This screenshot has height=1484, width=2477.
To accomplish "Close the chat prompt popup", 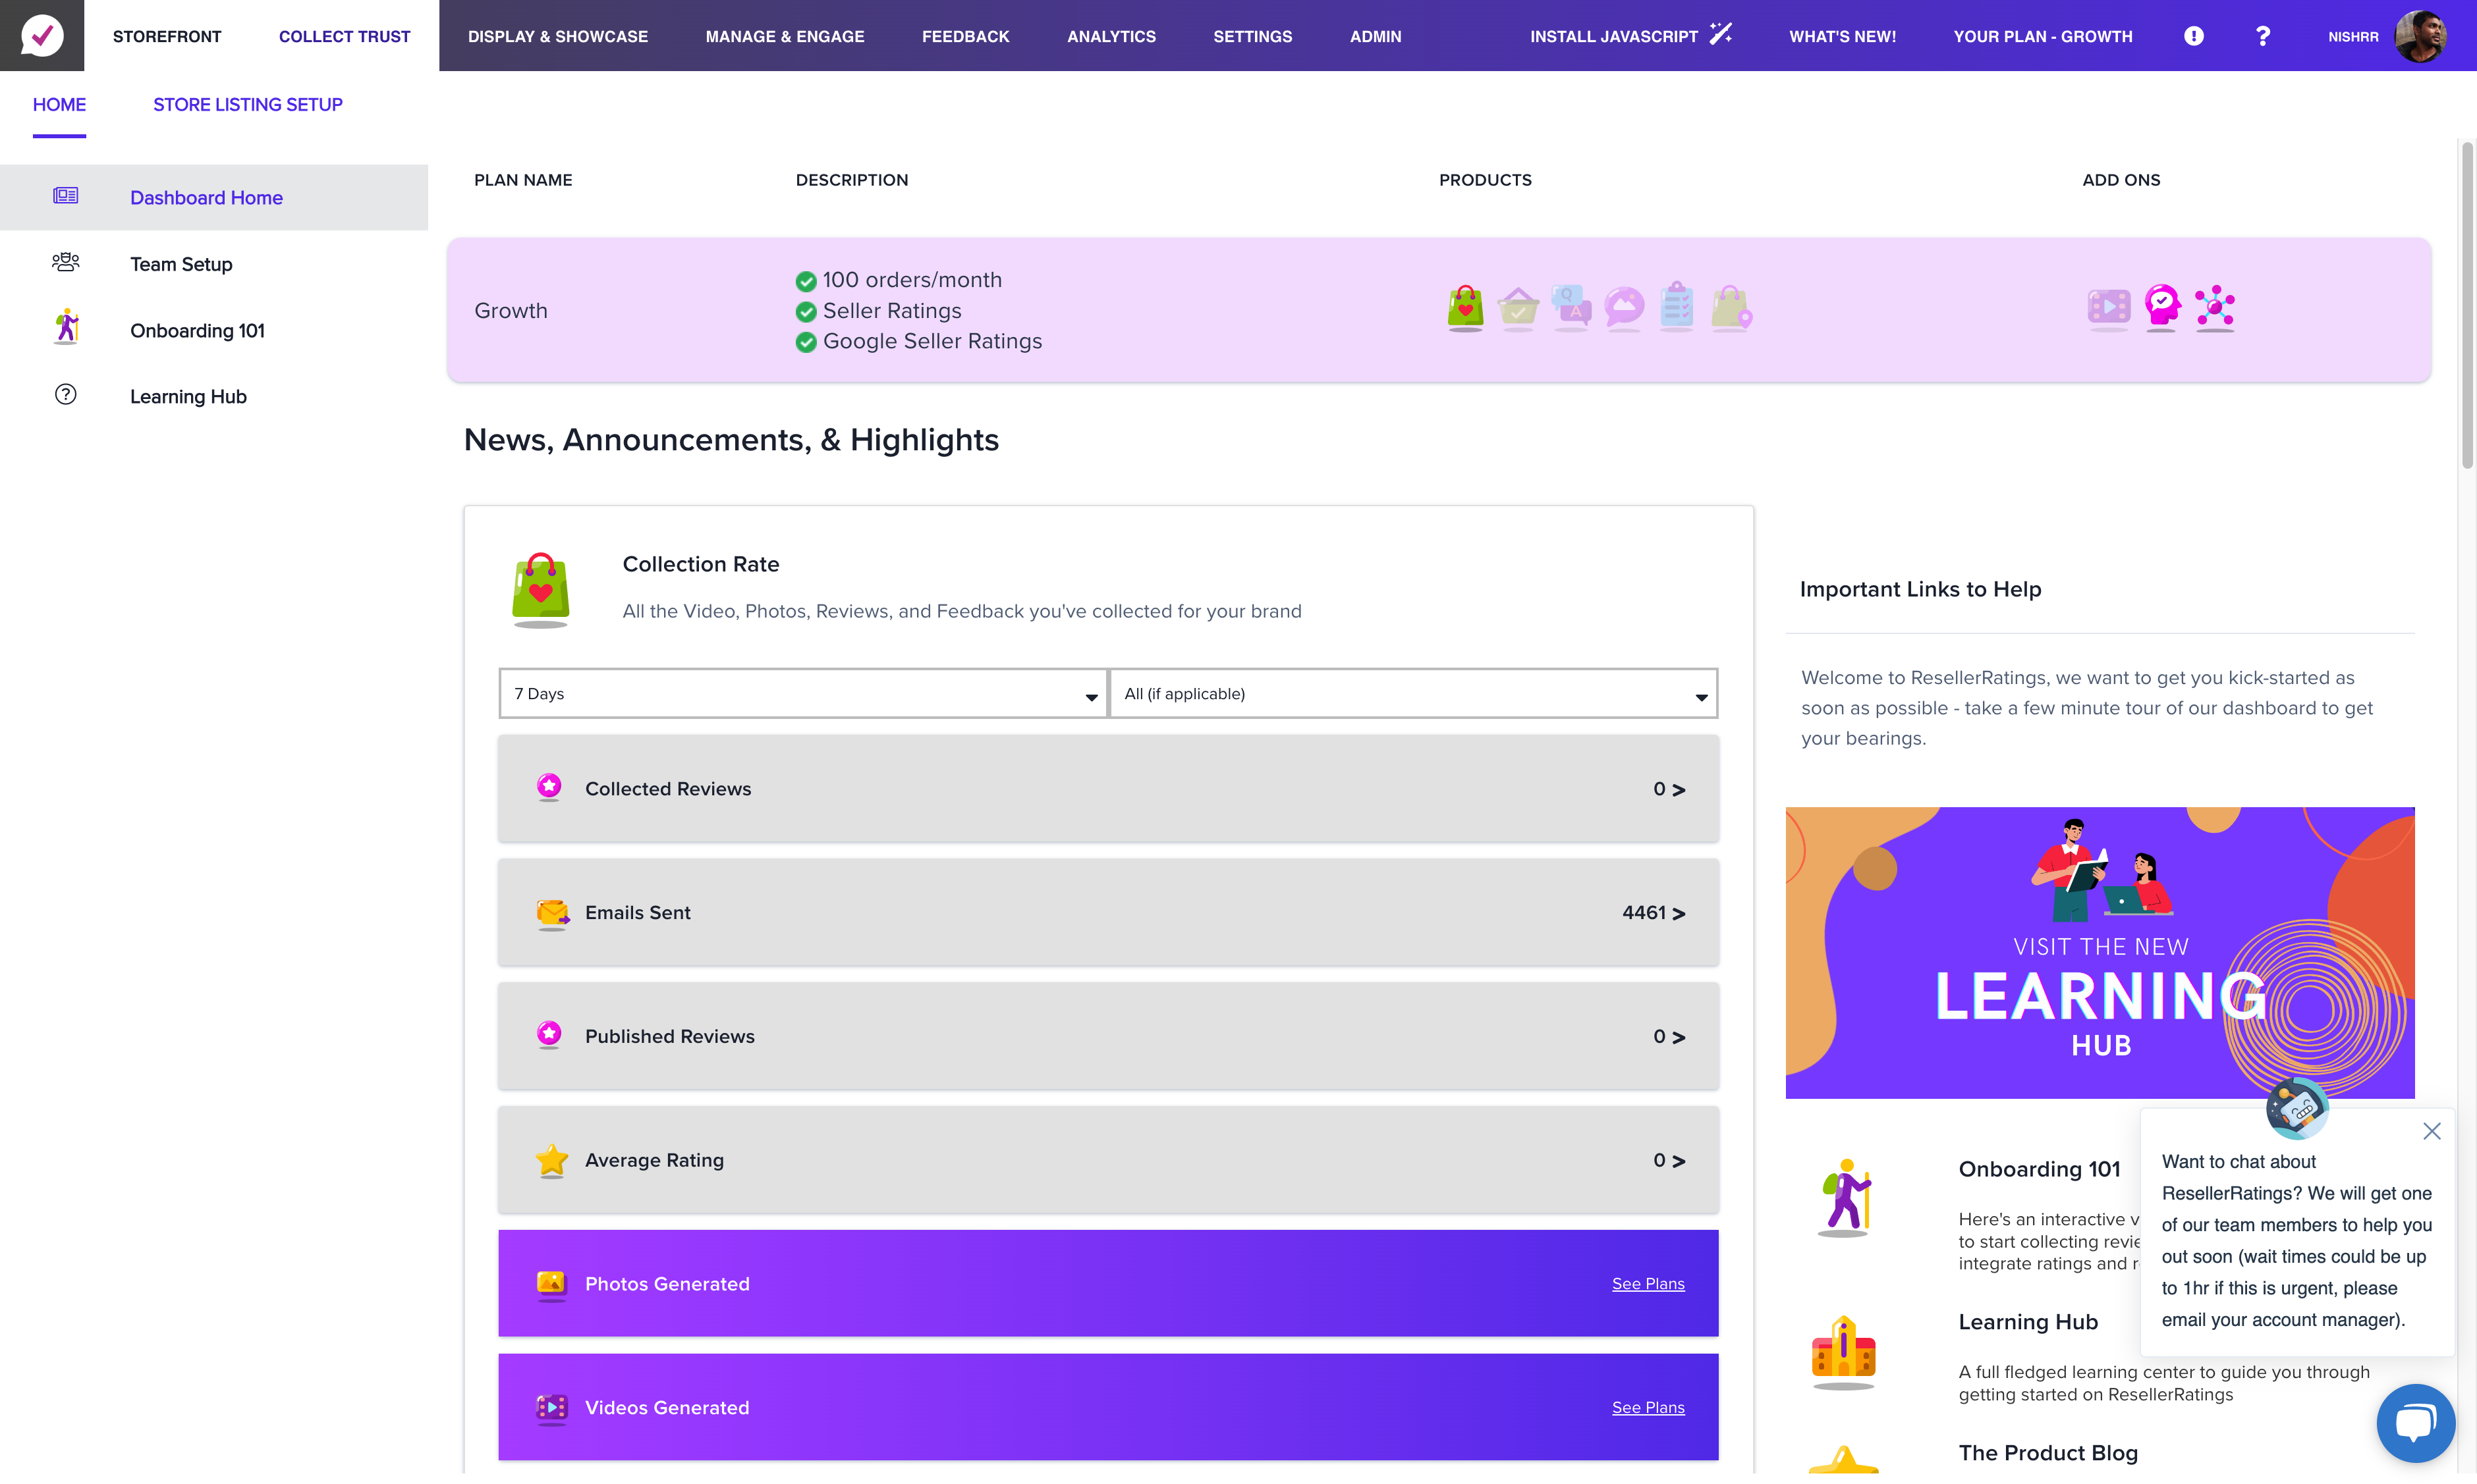I will point(2431,1131).
